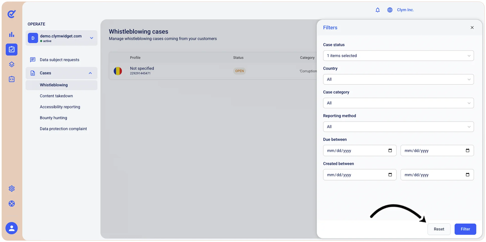The image size is (486, 242).
Task: Open the Country dropdown
Action: [398, 79]
